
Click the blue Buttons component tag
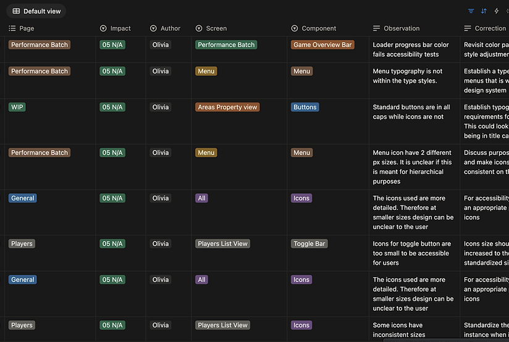pos(305,107)
